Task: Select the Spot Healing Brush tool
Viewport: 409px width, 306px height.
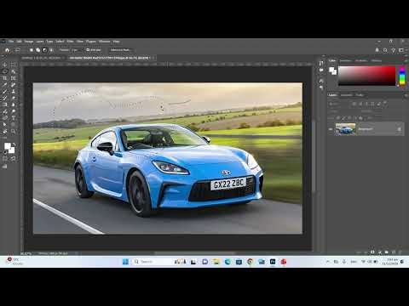Action: (13, 85)
